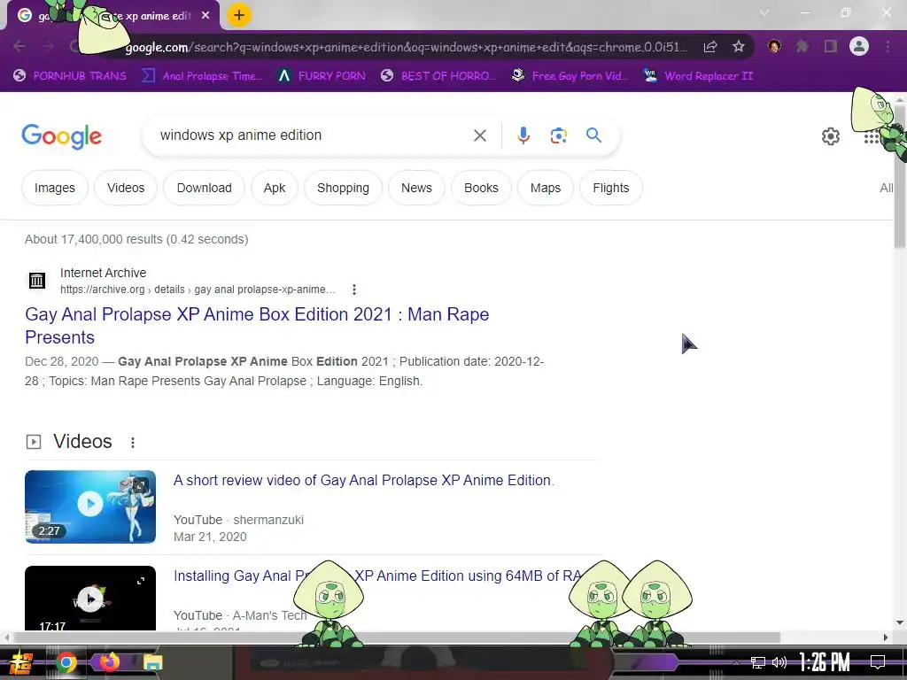This screenshot has width=907, height=680.
Task: Open the Extensions puzzle piece menu
Action: 802,46
